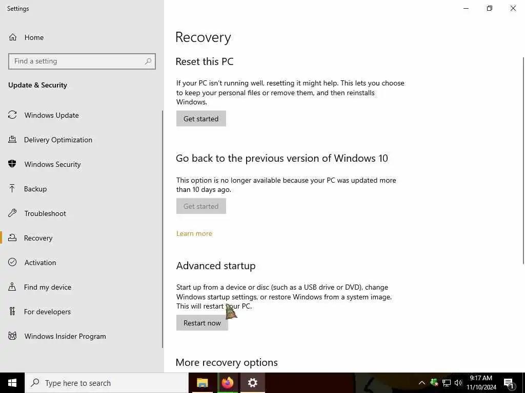525x393 pixels.
Task: Select the Delivery Optimization label
Action: (x=58, y=140)
